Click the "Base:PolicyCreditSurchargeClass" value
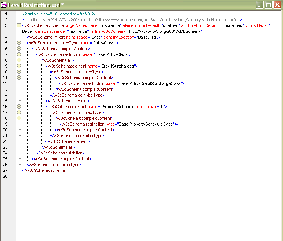This screenshot has height=241, width=283. (x=150, y=83)
